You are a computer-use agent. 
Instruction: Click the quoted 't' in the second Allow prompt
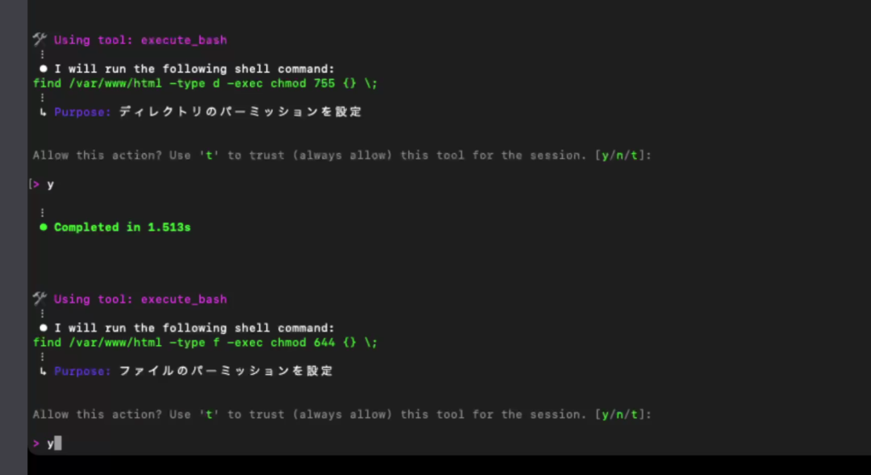coord(209,415)
